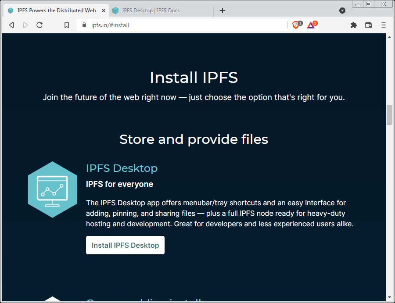Click the 'Install IPFS' page heading
This screenshot has height=303, width=395.
pyautogui.click(x=194, y=77)
